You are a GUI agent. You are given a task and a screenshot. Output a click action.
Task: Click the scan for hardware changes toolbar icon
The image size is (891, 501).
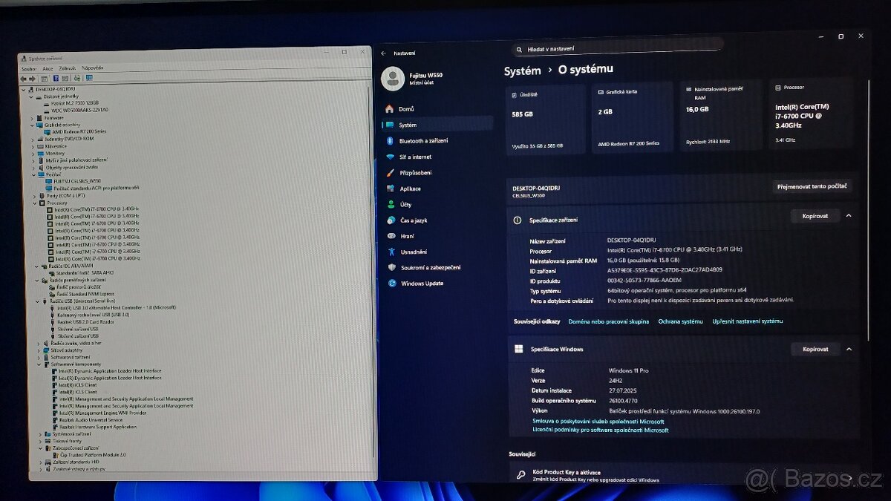coord(89,78)
